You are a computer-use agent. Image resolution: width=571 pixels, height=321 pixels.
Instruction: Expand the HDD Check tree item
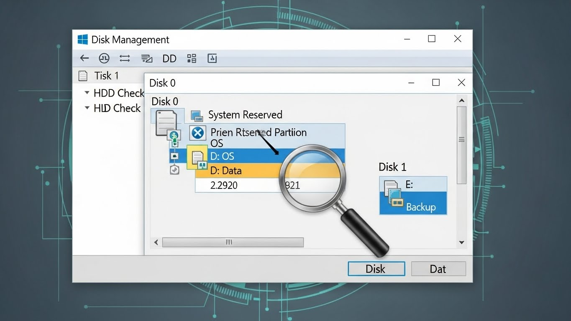87,93
